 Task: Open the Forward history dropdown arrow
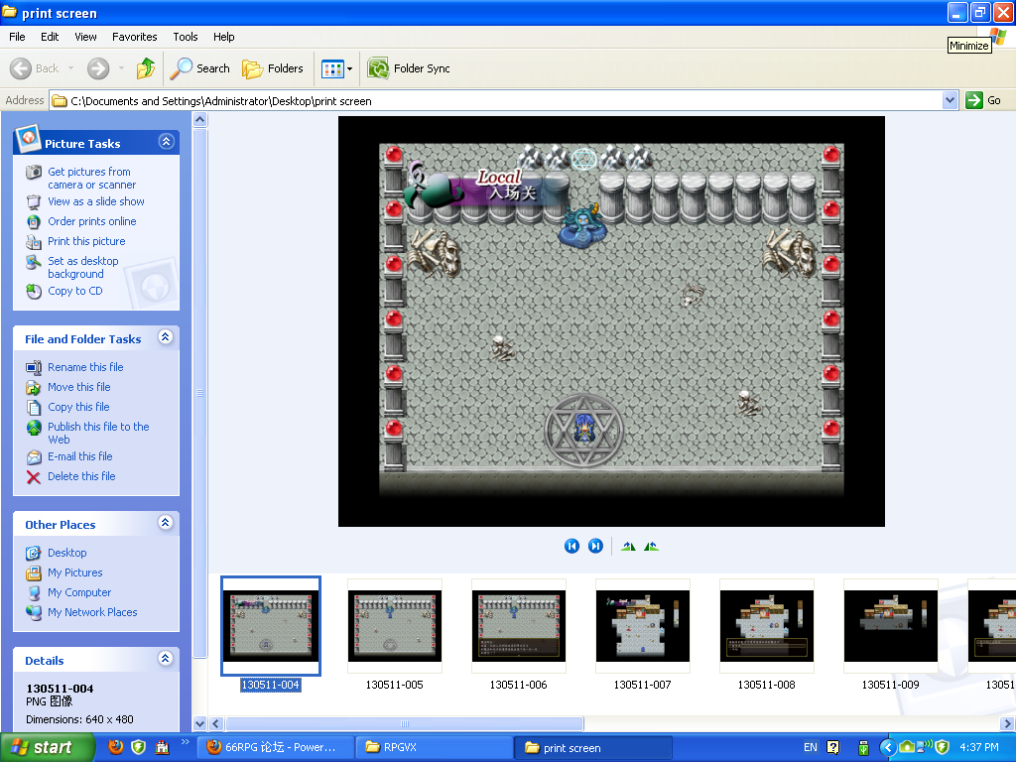click(x=121, y=68)
